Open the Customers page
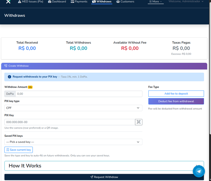Screen dimensions: 211x181 pos(125,2)
